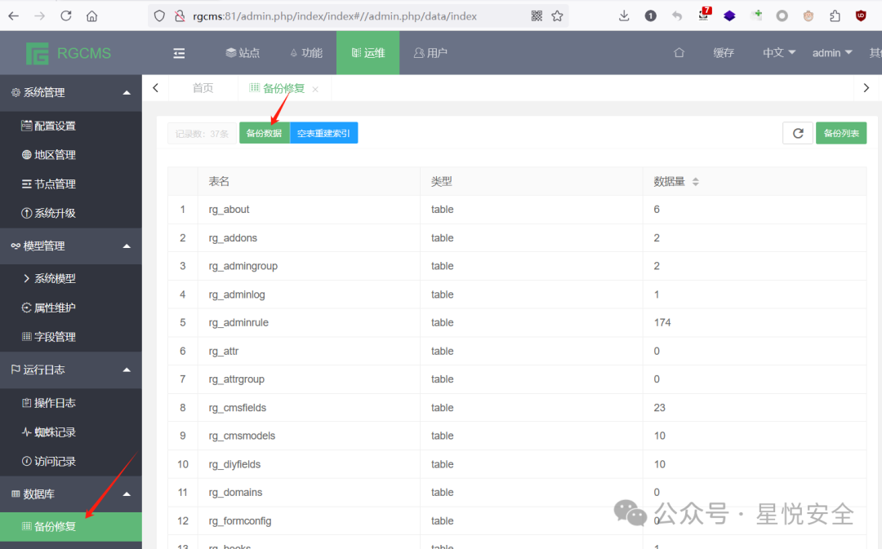Click the green 备份数据 button
This screenshot has height=549, width=882.
pyautogui.click(x=265, y=133)
